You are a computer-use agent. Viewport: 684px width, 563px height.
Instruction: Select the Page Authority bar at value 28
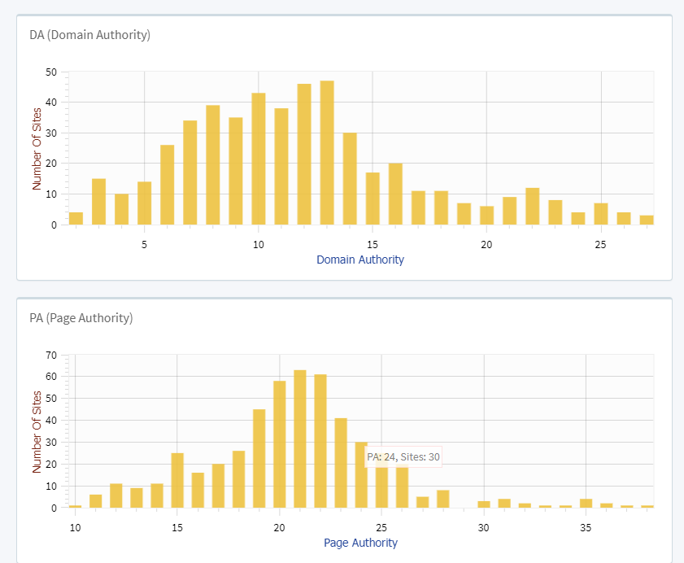click(x=443, y=499)
